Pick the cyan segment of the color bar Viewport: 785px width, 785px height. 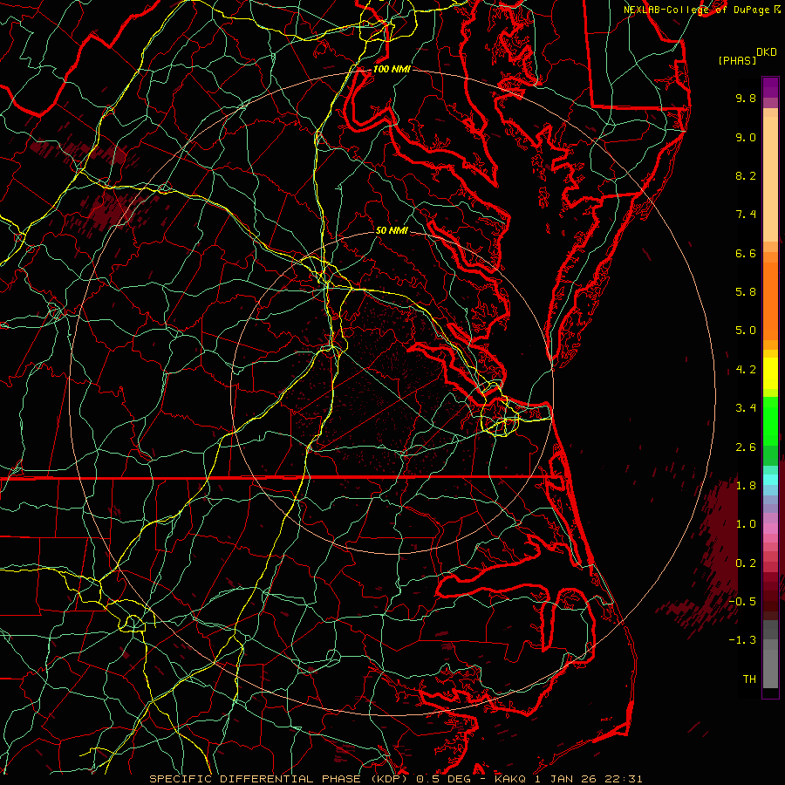point(770,480)
